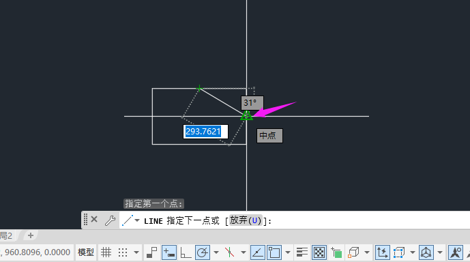Toggle Transparency checkerboard icon
Screen dimensions: 470x262
pos(319,252)
